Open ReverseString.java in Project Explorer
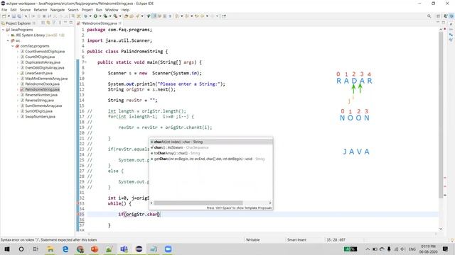Image resolution: width=455 pixels, height=255 pixels. click(40, 101)
